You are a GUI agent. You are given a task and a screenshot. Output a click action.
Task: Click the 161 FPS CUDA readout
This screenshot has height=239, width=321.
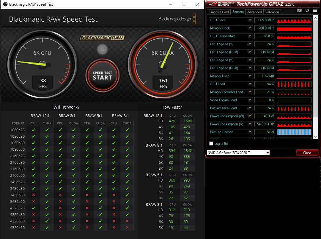(x=163, y=83)
